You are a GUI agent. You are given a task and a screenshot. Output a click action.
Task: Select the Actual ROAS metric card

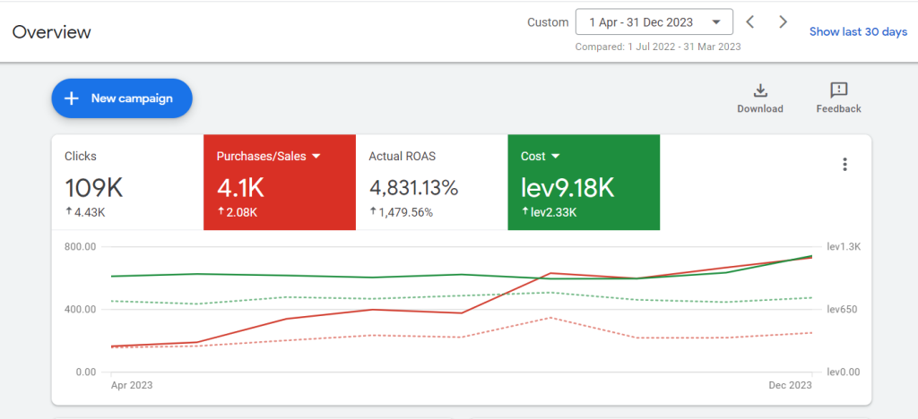click(x=432, y=183)
